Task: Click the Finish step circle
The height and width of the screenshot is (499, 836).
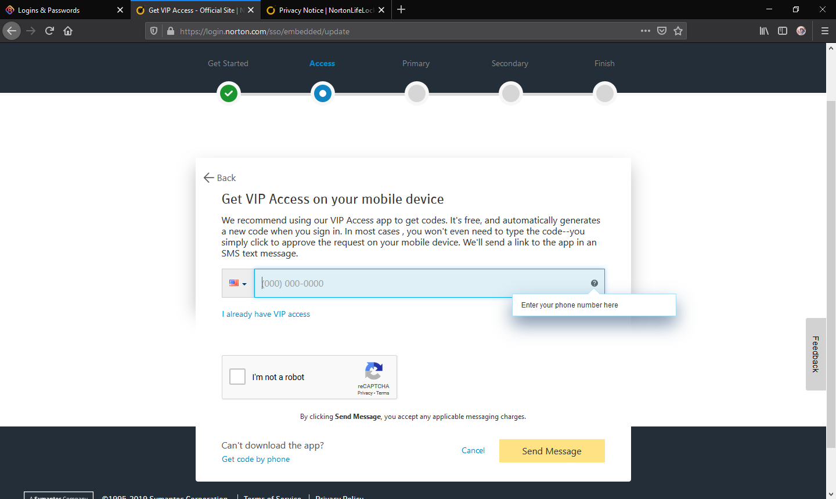Action: (x=605, y=93)
